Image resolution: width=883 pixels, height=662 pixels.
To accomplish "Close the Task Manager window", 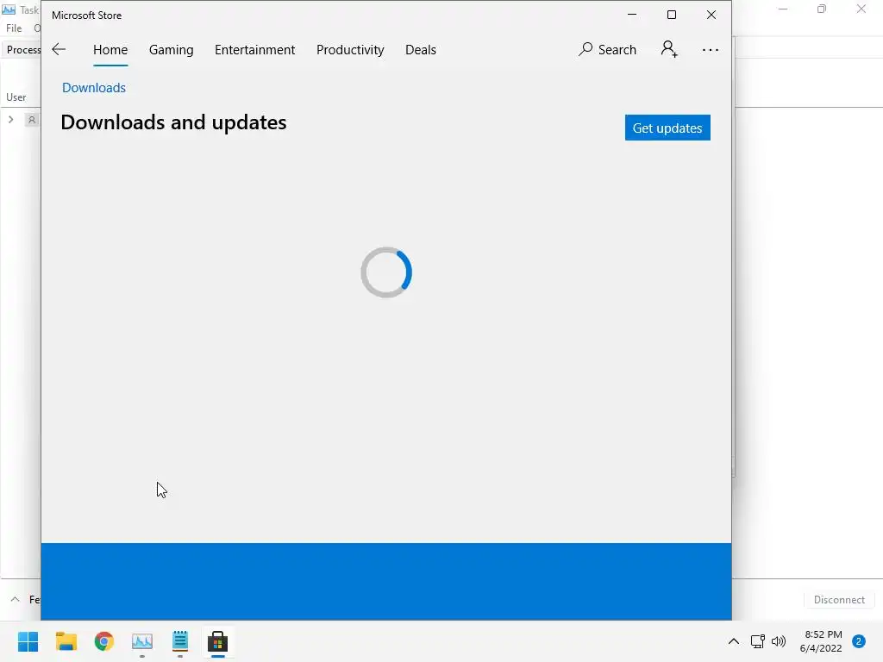I will tap(861, 9).
